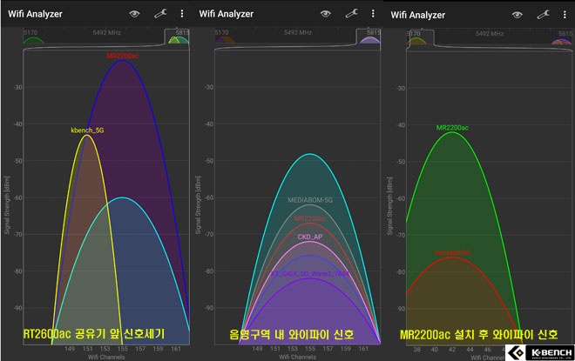The image size is (575, 361).
Task: Click channel 149 on left graph axis
Action: pos(70,349)
